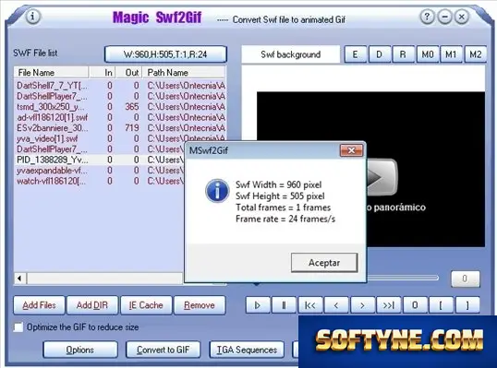Select PID_1388289_Yv file in list

[98, 160]
